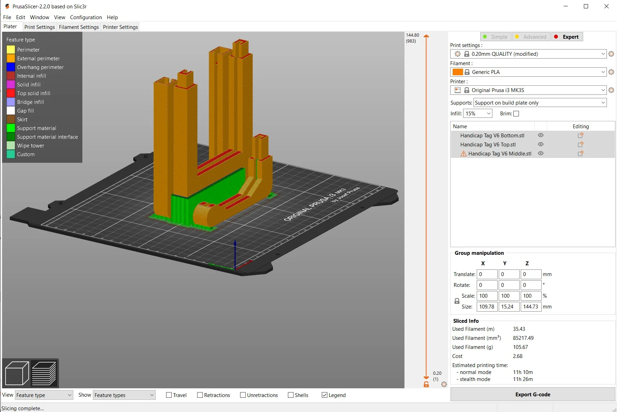Select Handicap Tag V6 Middle.stl in object list

[500, 154]
